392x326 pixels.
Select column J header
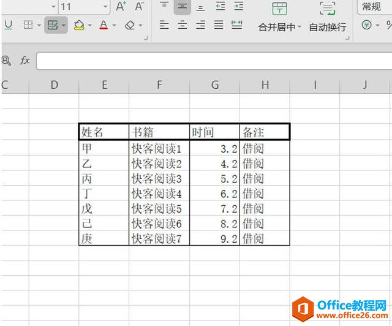365,85
